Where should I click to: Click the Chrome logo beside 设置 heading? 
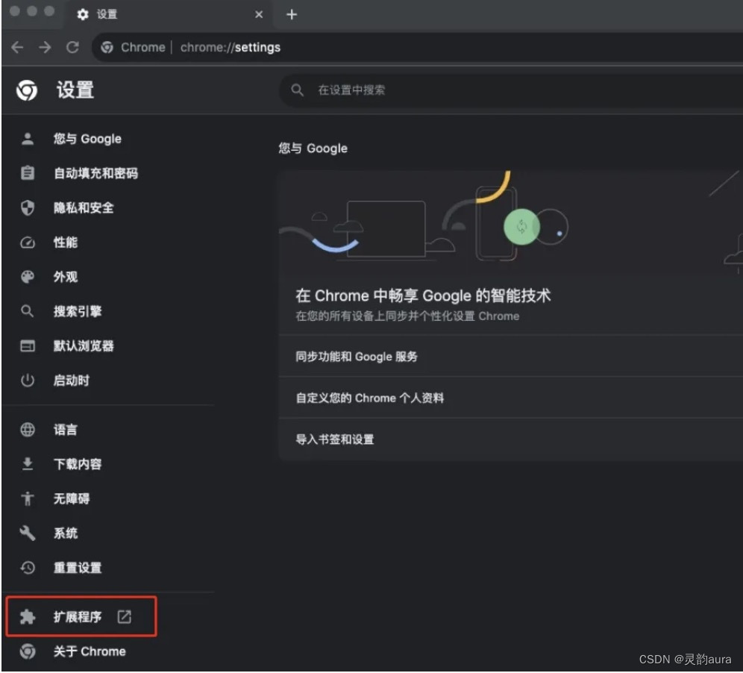tap(27, 90)
